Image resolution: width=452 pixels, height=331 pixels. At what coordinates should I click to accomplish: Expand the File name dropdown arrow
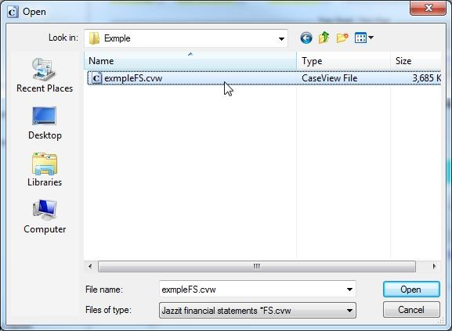[x=349, y=290]
